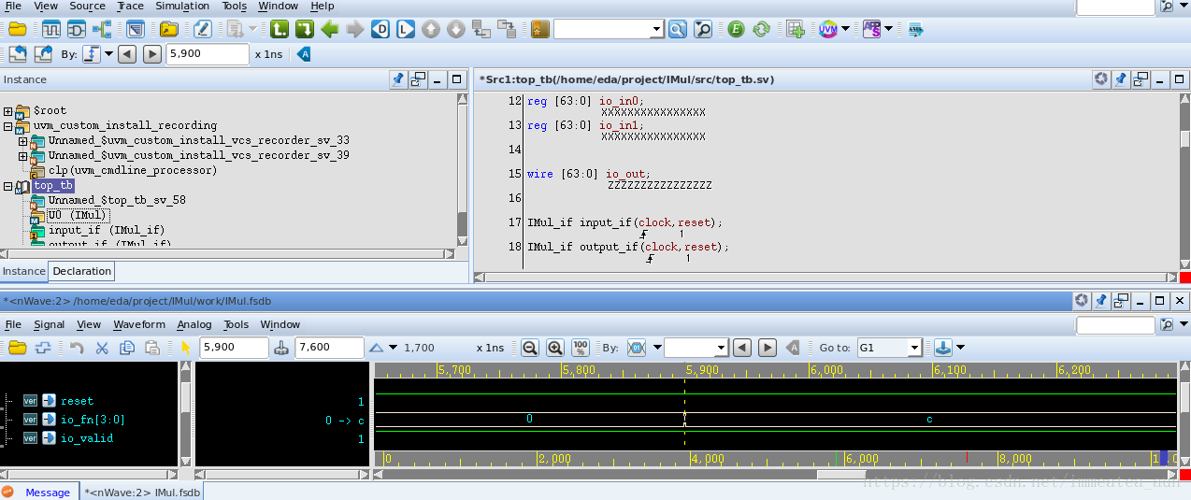Open the UVM dropdown arrow
Image resolution: width=1191 pixels, height=500 pixels.
point(845,29)
